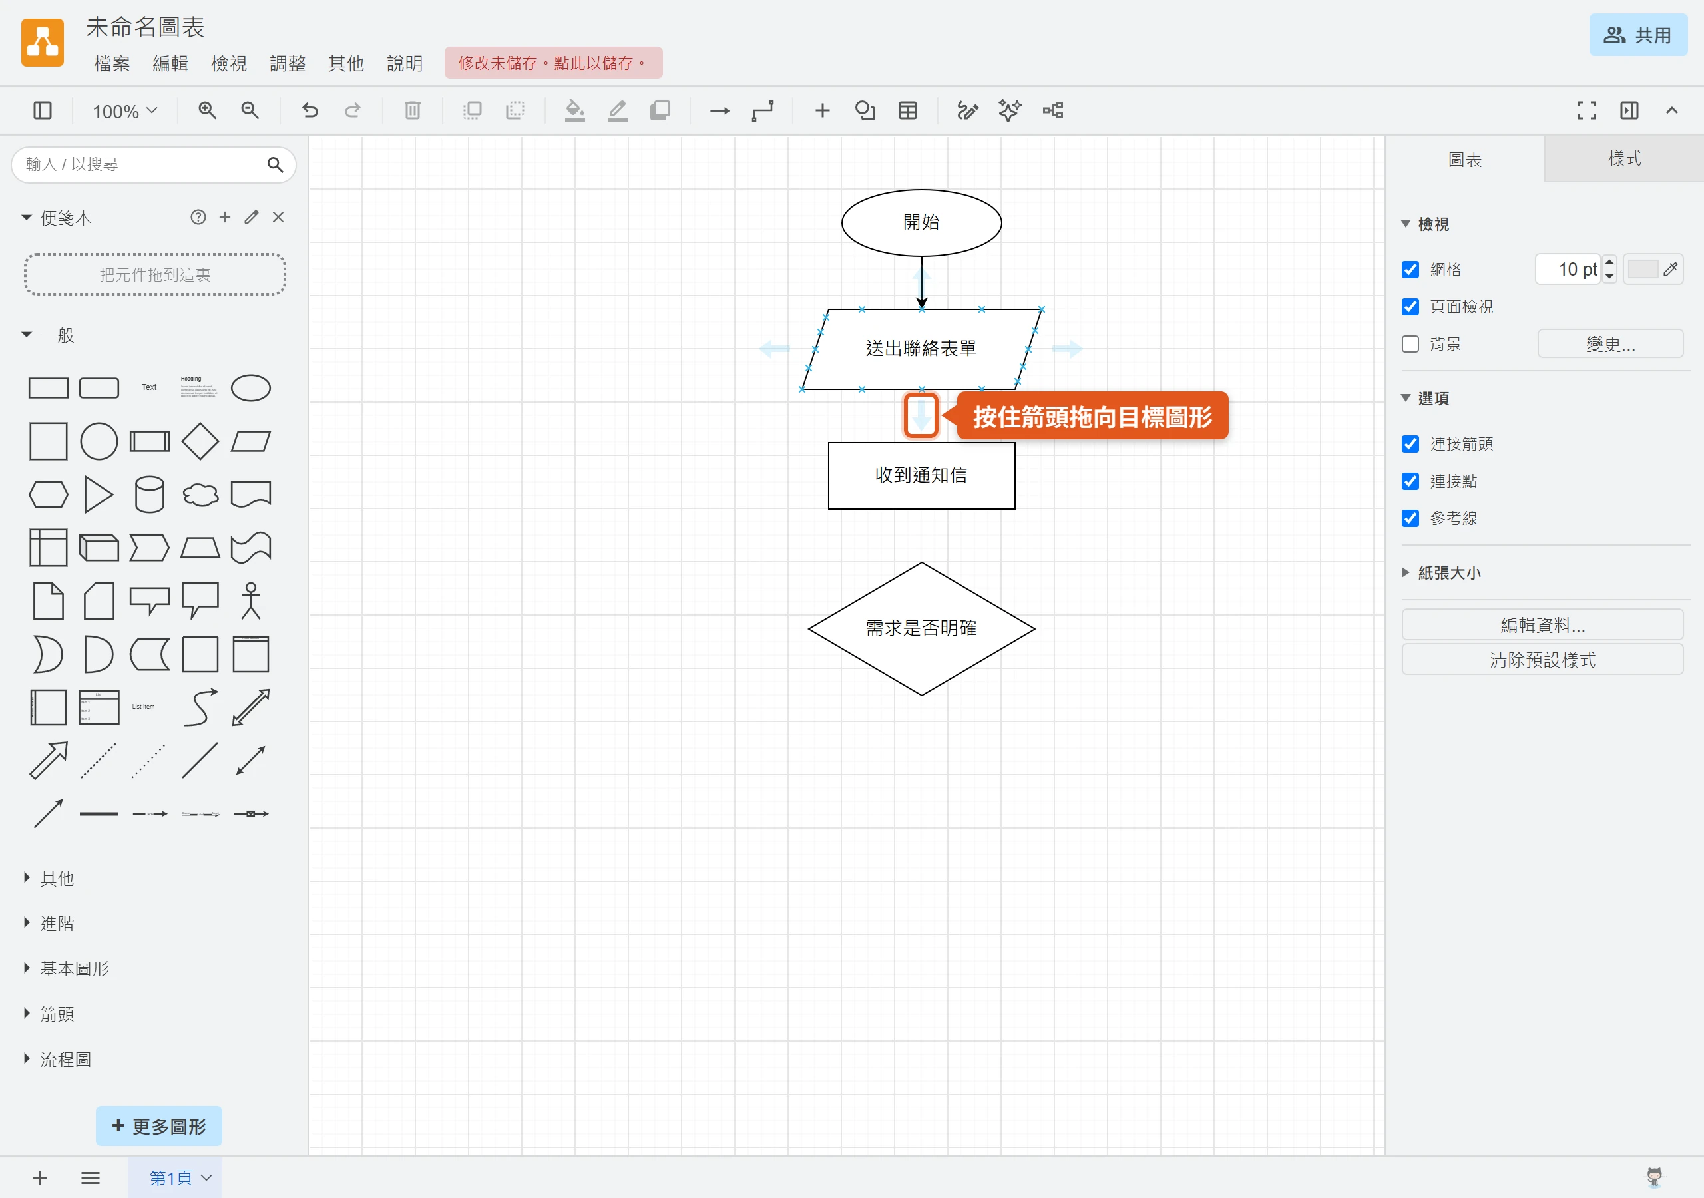
Task: Toggle the 連接點 checkbox
Action: 1410,481
